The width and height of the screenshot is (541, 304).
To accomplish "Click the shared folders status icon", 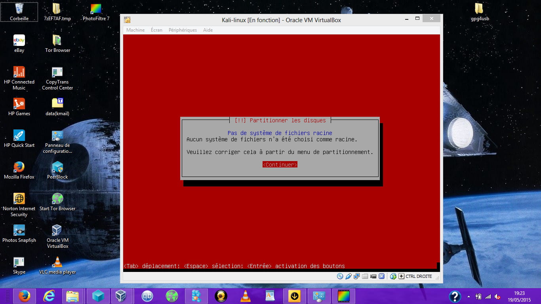I will click(365, 276).
